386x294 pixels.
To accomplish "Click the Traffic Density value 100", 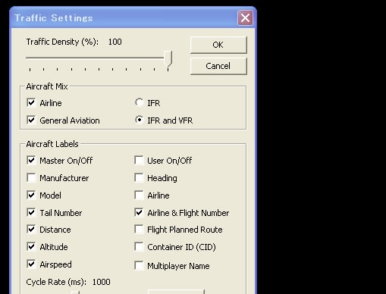I will pyautogui.click(x=115, y=42).
